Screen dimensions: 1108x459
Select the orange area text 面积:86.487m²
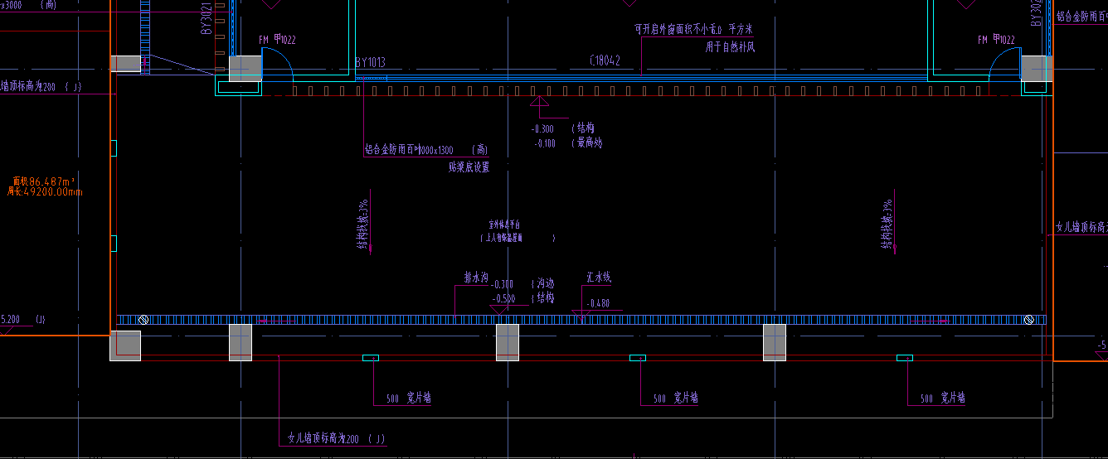44,181
